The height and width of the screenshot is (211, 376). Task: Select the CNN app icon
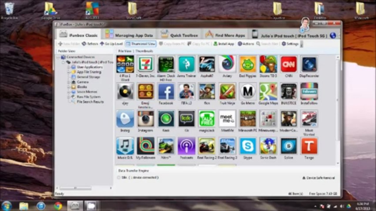[x=289, y=64]
